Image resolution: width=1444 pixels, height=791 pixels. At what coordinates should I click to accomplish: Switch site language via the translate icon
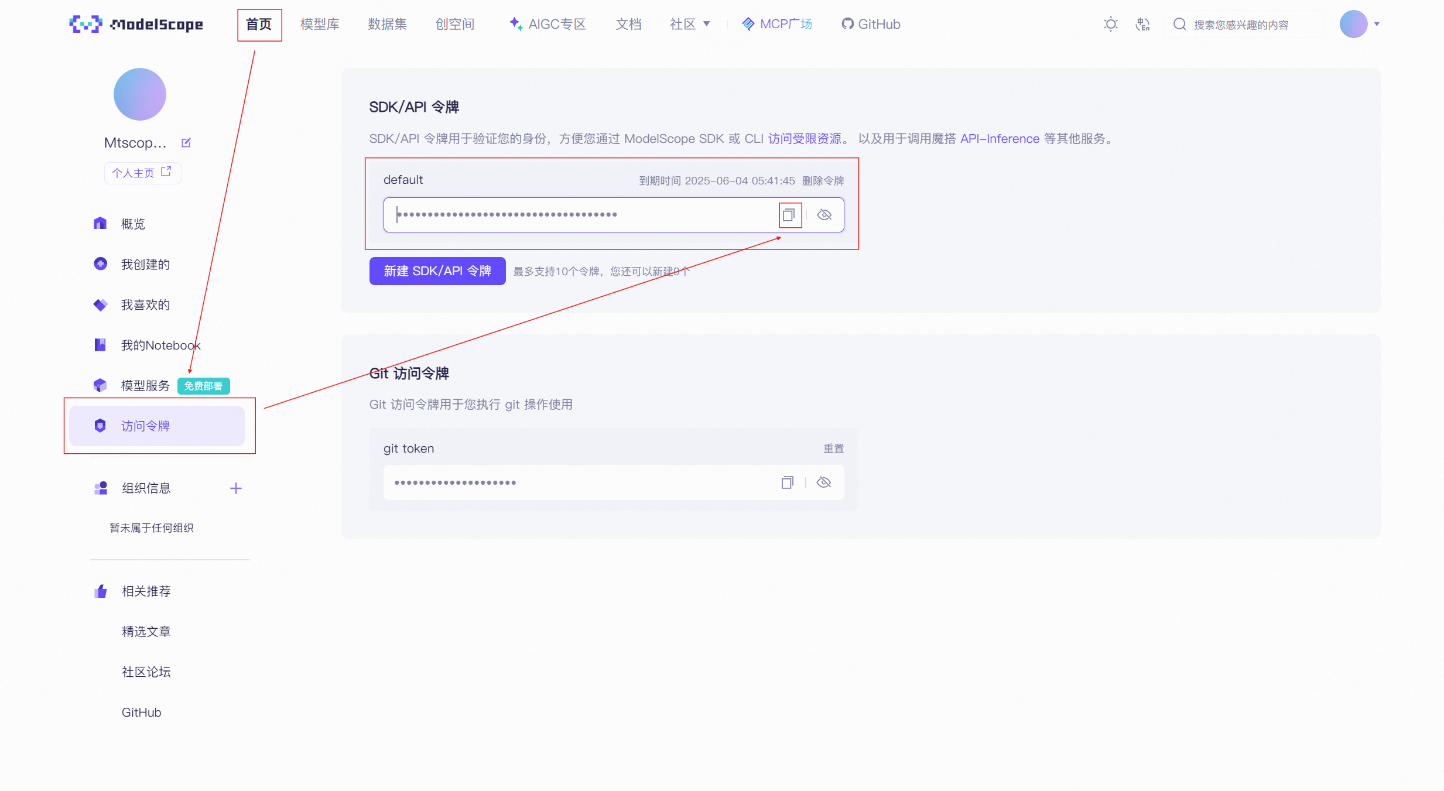click(x=1142, y=24)
